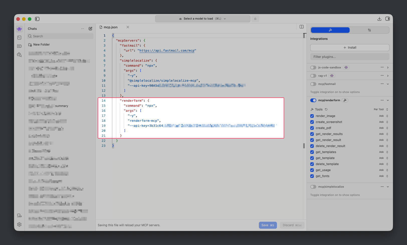Click the delete_render_result tool name
The image size is (407, 245).
pos(330,146)
